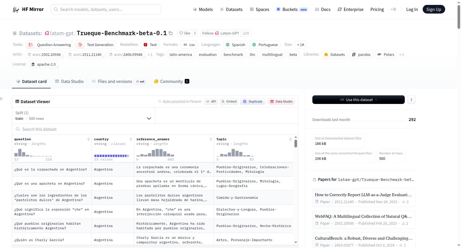
Task: Sort the topic column
Action: click(x=290, y=139)
